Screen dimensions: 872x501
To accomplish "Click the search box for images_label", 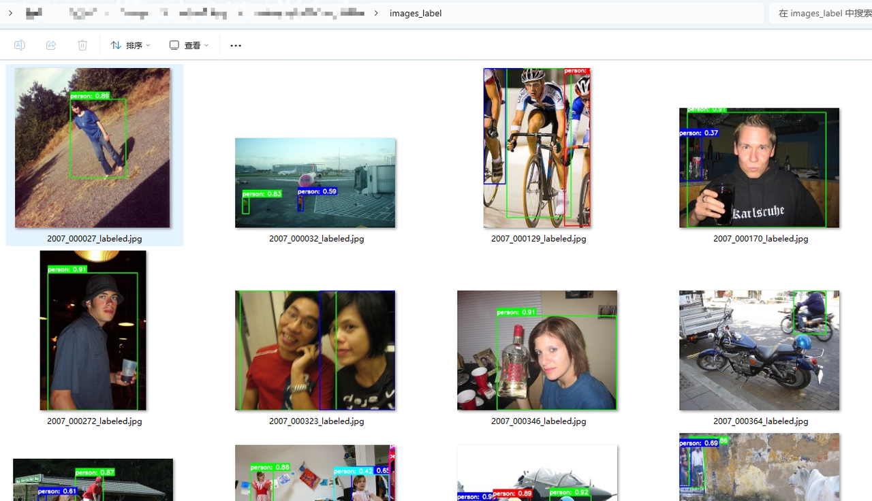I will pyautogui.click(x=820, y=13).
